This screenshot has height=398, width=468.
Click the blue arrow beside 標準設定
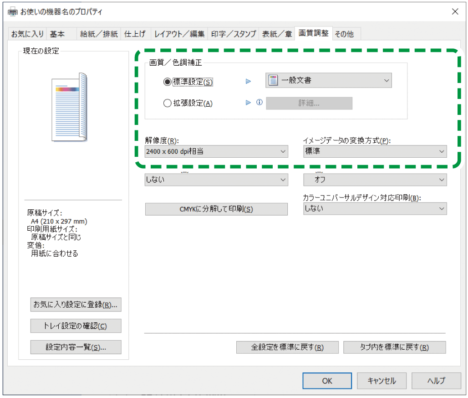pos(248,81)
